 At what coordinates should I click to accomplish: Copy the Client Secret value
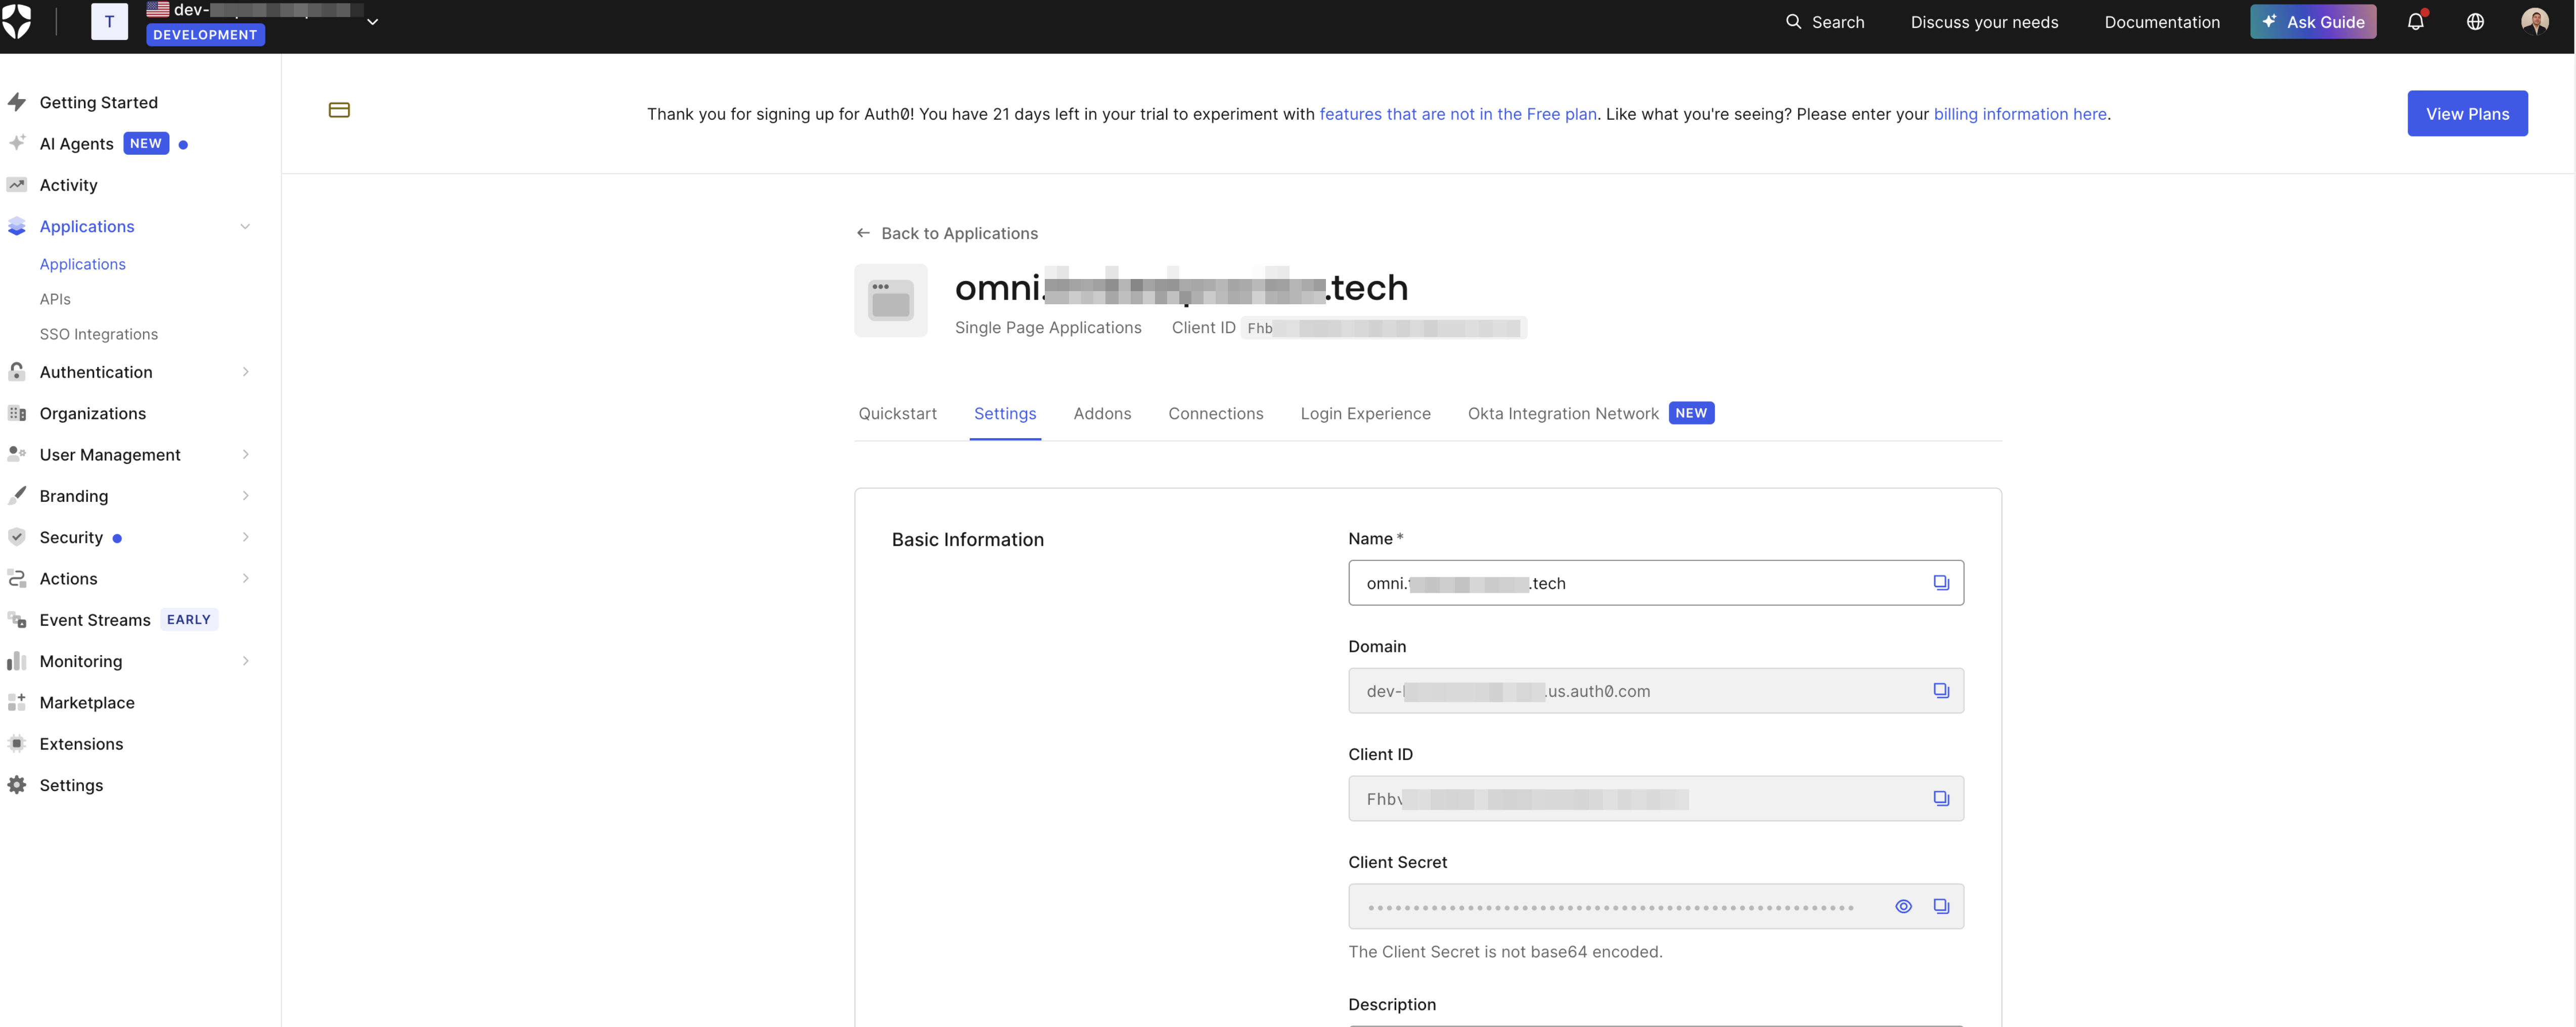coord(1942,906)
